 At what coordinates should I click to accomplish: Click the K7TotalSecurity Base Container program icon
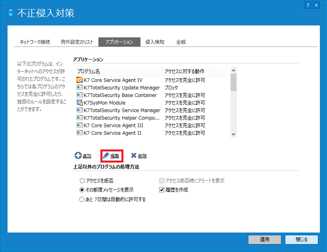[80, 95]
